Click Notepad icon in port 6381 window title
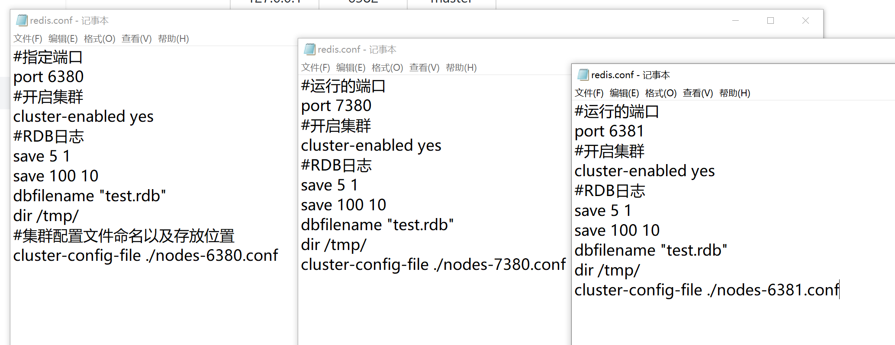This screenshot has width=895, height=345. coord(583,75)
